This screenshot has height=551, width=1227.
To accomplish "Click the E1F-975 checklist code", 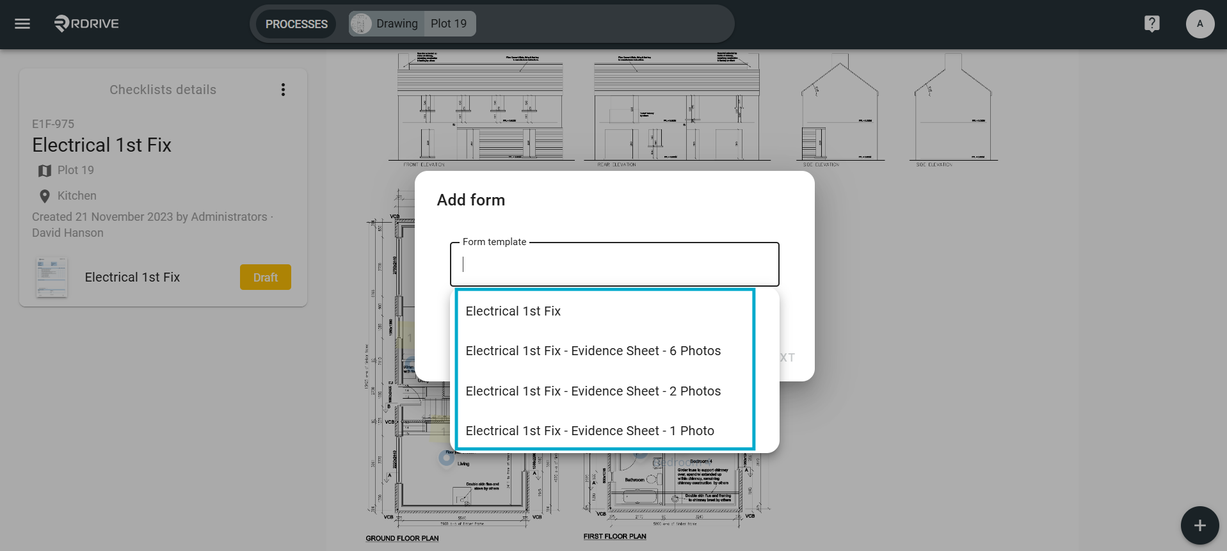I will (53, 124).
